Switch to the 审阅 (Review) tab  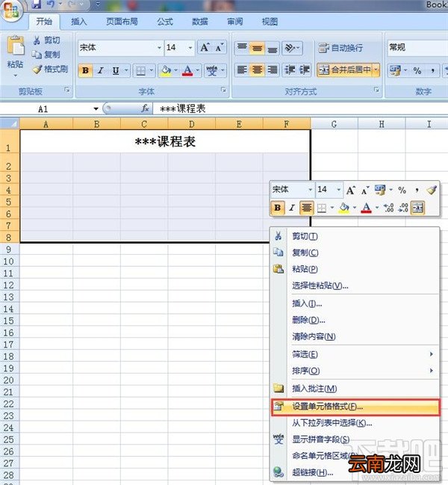pos(234,22)
